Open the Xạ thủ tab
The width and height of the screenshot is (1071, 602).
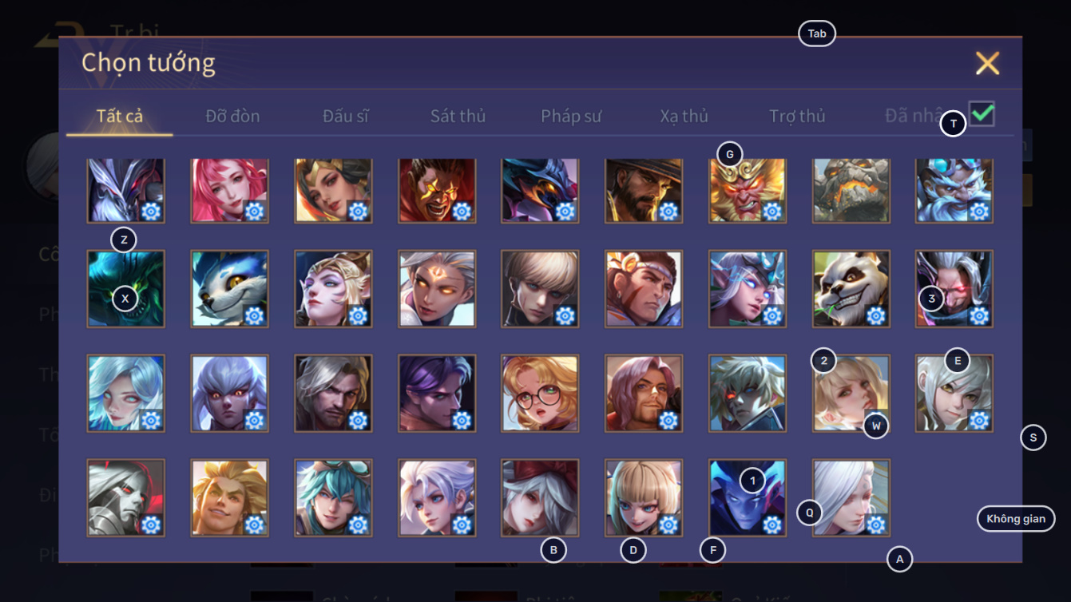point(684,116)
